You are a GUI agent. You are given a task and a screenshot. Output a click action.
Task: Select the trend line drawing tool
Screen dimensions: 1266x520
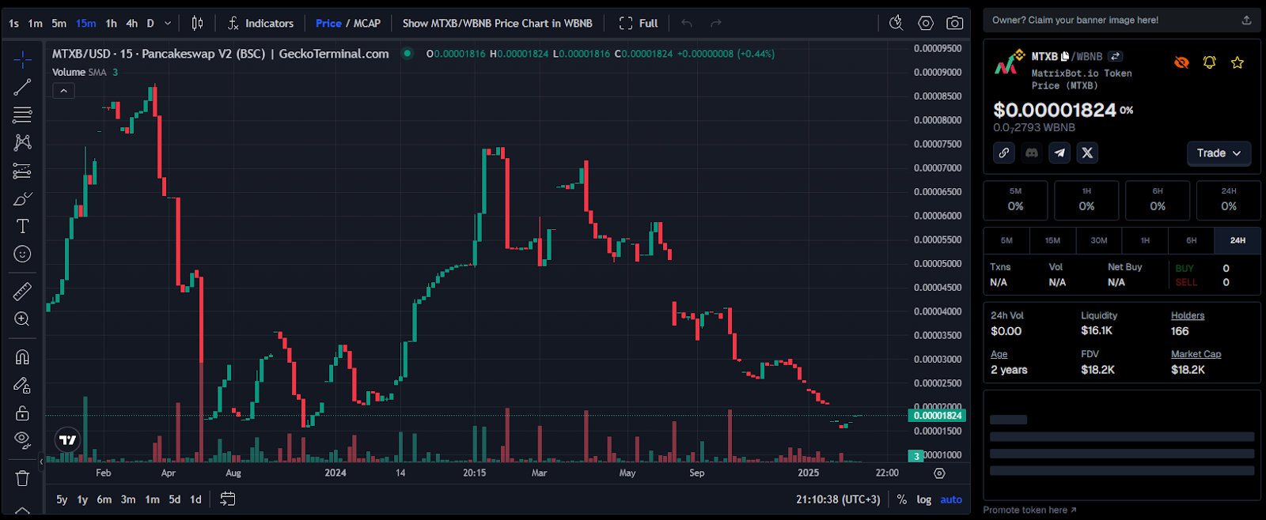point(22,87)
